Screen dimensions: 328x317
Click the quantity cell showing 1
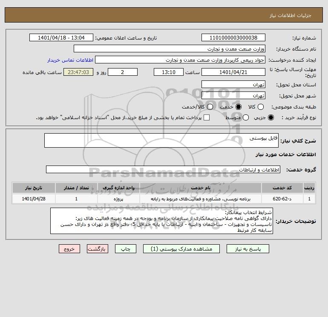tap(76, 199)
